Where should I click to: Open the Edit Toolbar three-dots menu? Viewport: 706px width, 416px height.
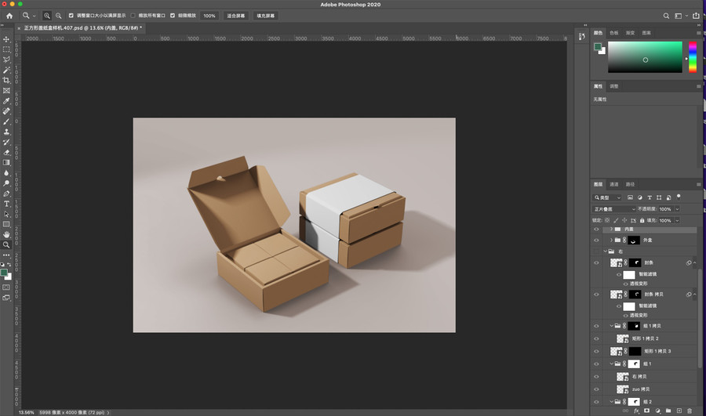click(6, 255)
